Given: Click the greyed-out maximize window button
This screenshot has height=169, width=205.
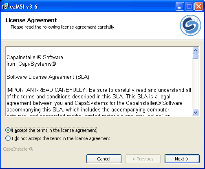Looking at the screenshot, I should coord(189,6).
